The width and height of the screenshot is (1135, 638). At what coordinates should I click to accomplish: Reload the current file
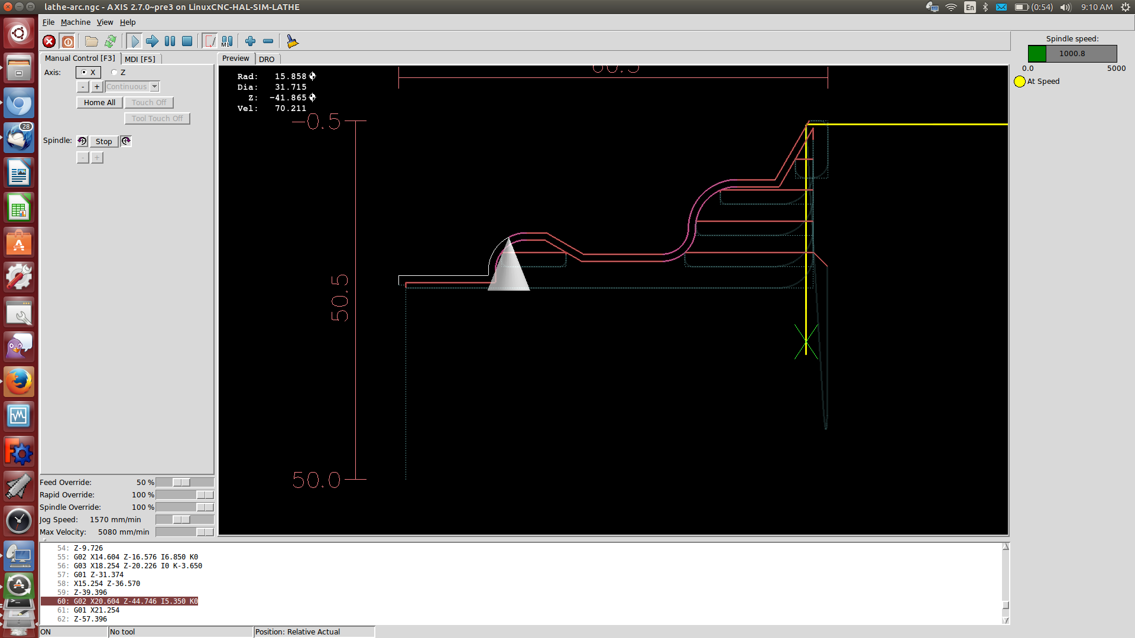(x=110, y=41)
